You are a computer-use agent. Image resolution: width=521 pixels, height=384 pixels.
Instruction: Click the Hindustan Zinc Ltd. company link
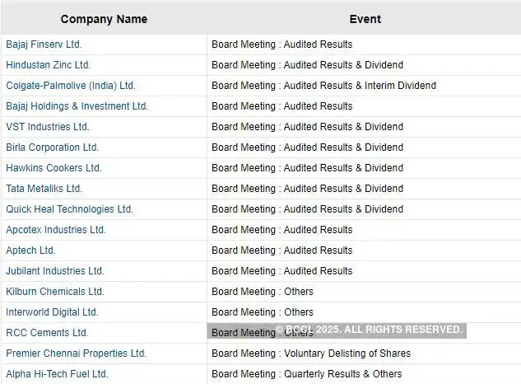pyautogui.click(x=48, y=65)
